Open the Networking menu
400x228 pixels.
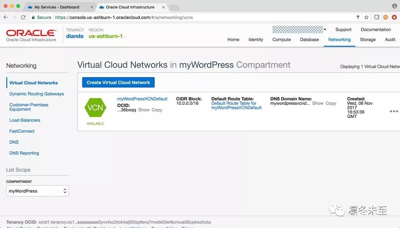339,39
